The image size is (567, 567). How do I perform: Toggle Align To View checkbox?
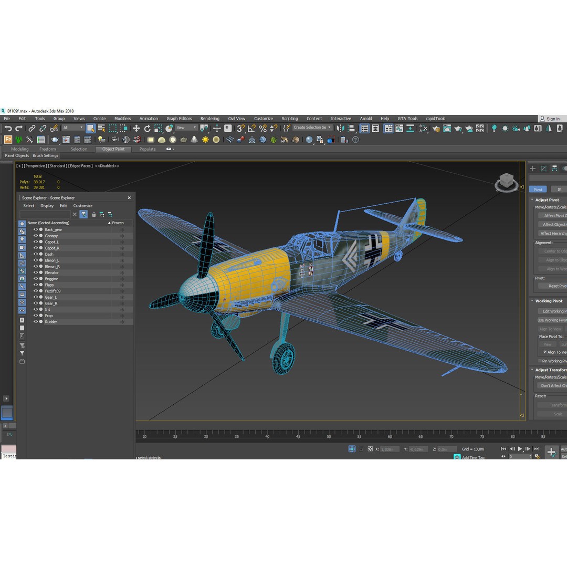(x=545, y=352)
